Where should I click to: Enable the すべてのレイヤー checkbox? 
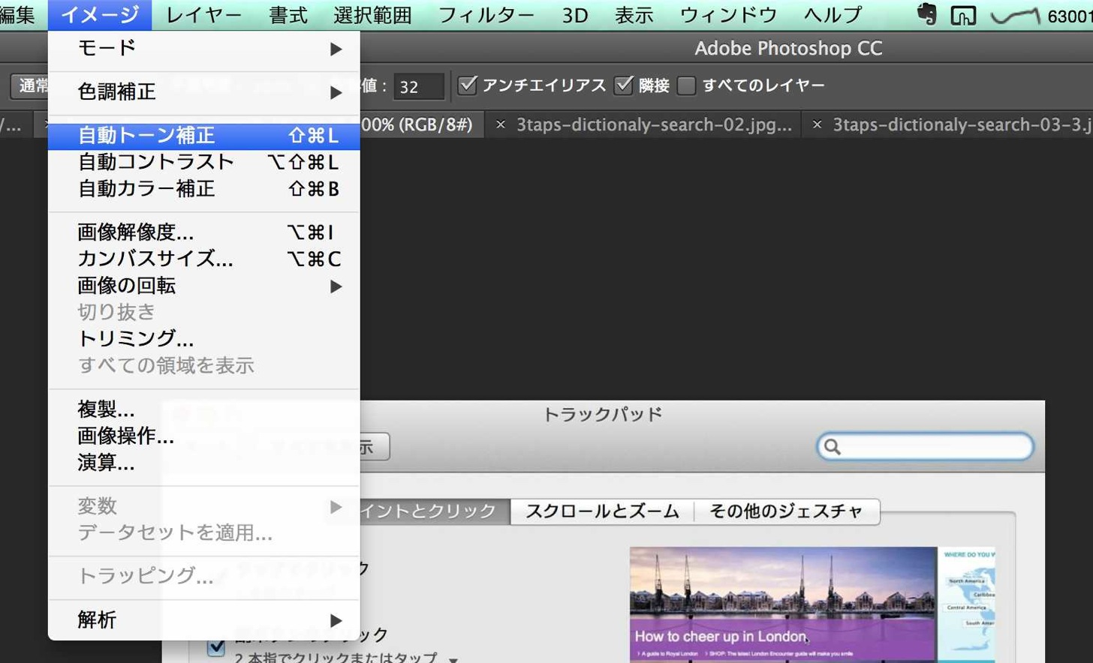pyautogui.click(x=686, y=85)
